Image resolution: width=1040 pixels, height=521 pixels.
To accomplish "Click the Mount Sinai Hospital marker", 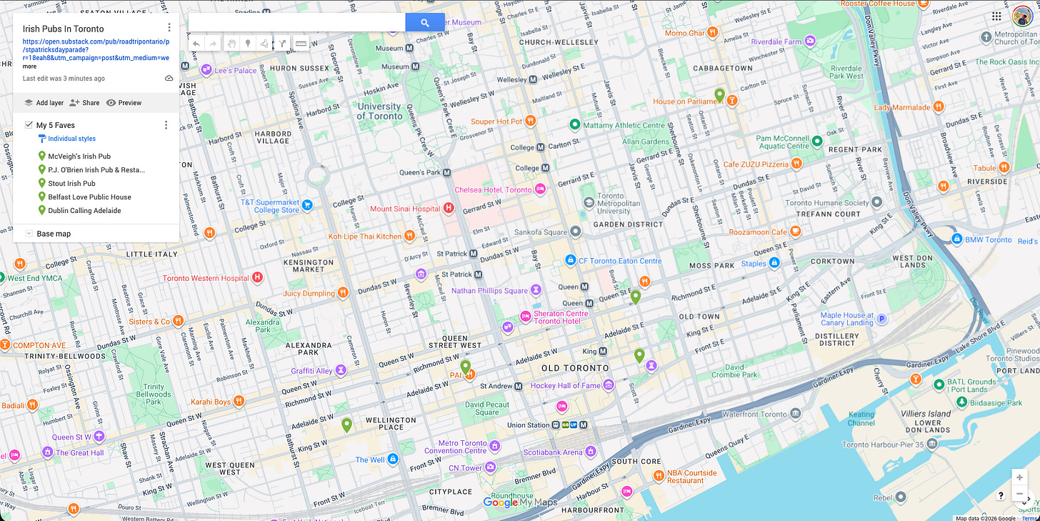I will [449, 209].
